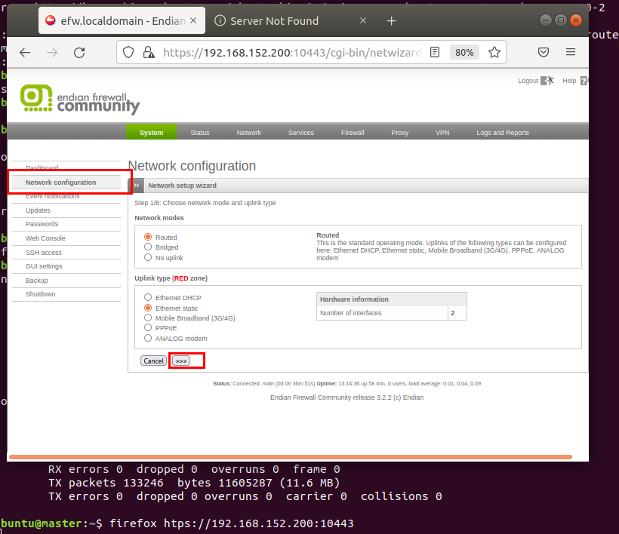Select Ethernet static uplink type
The height and width of the screenshot is (534, 619).
(x=148, y=308)
